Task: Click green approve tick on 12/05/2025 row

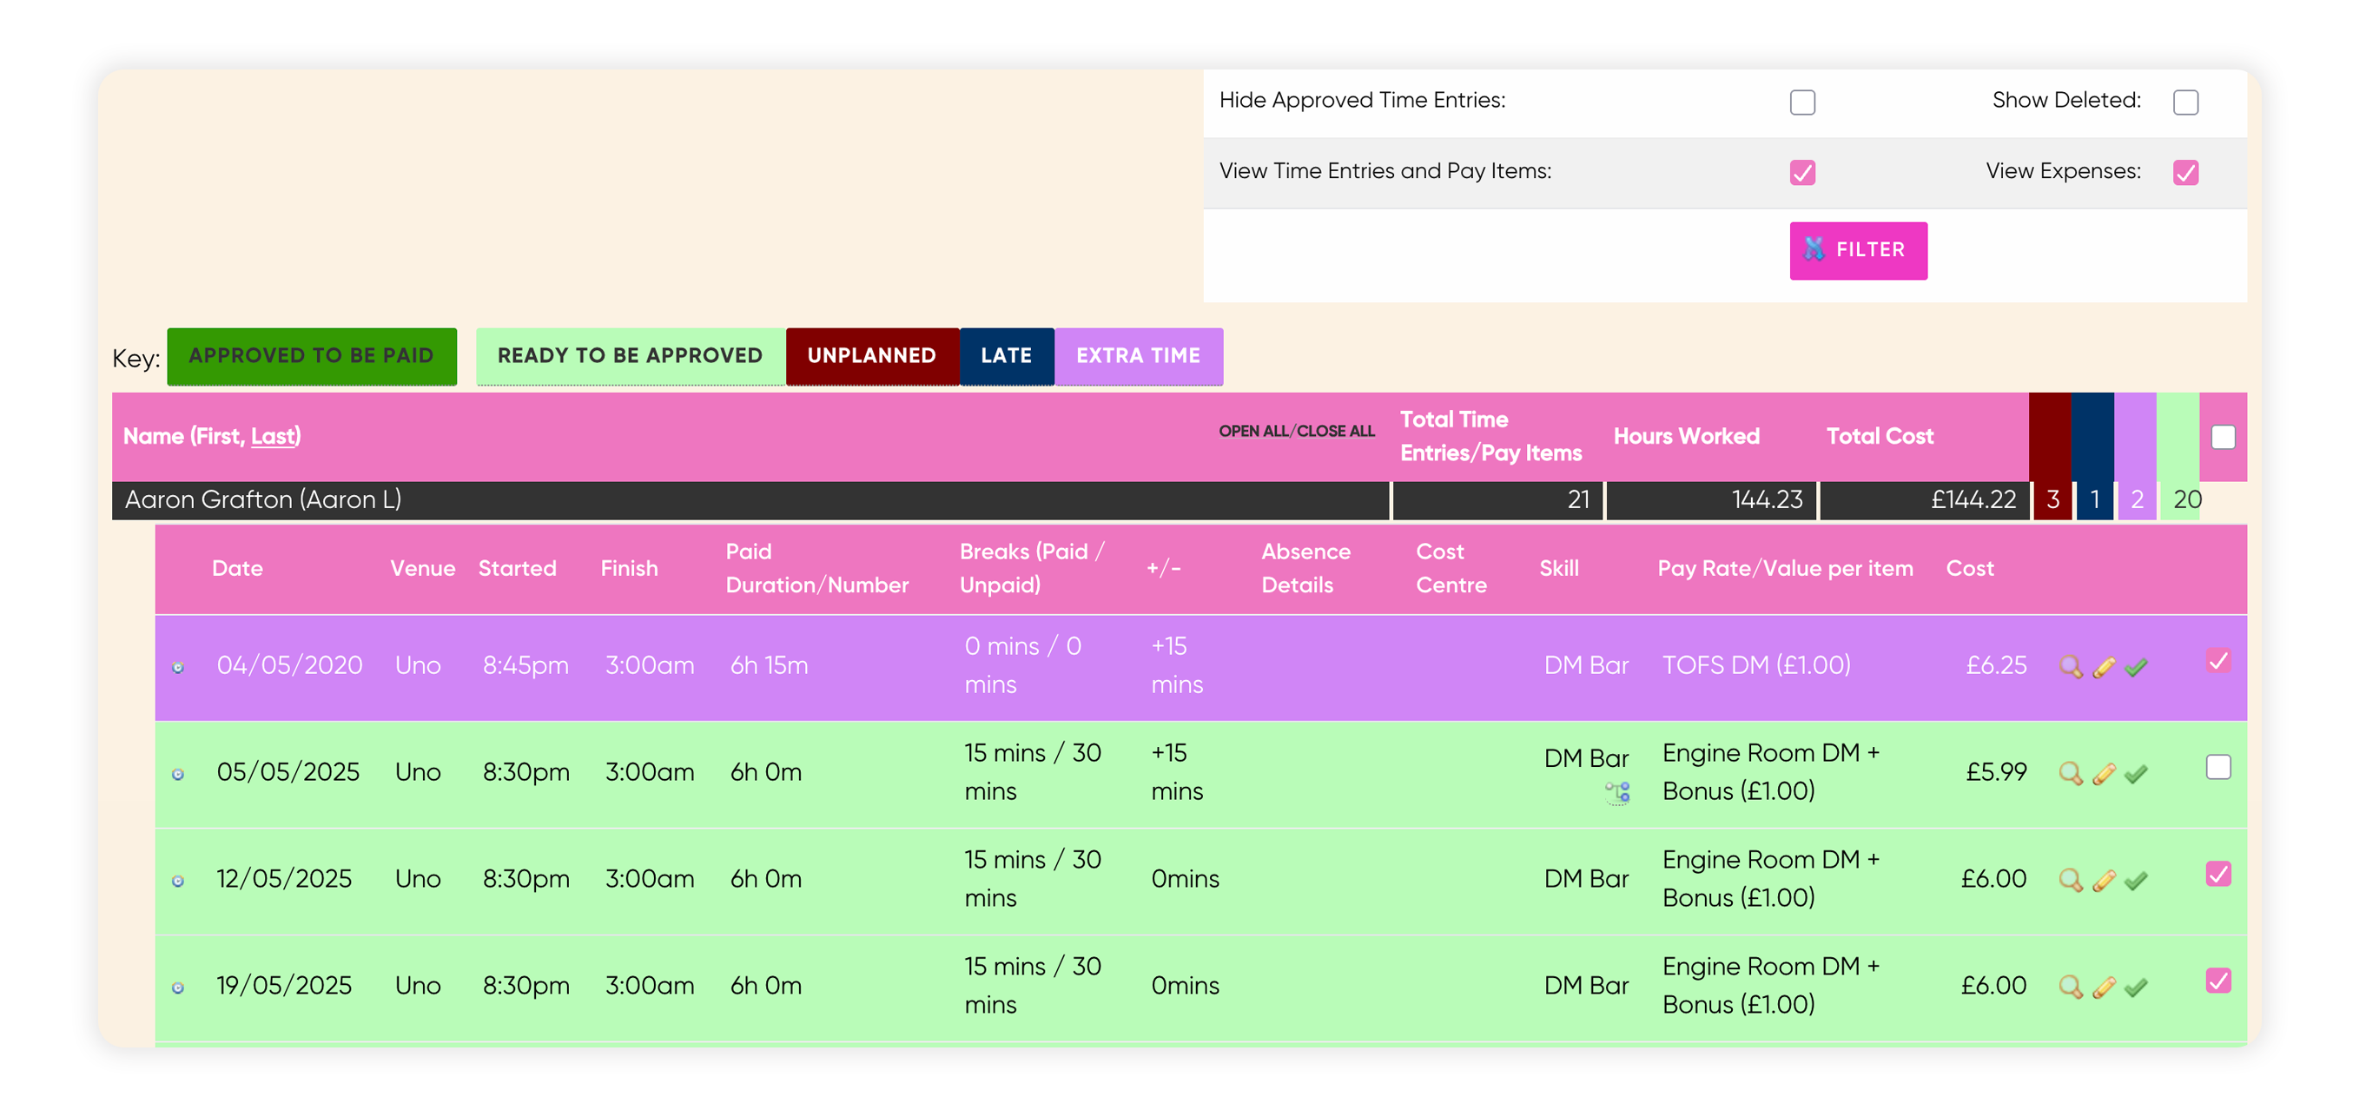Action: (2136, 880)
